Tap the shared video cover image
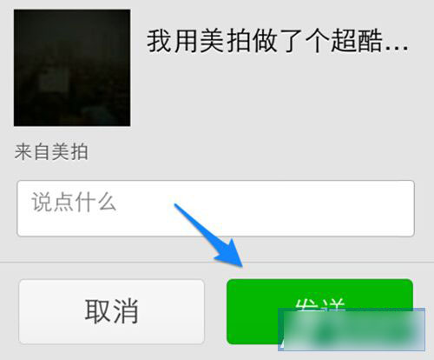Screen dimensions: 434x360 [72, 68]
